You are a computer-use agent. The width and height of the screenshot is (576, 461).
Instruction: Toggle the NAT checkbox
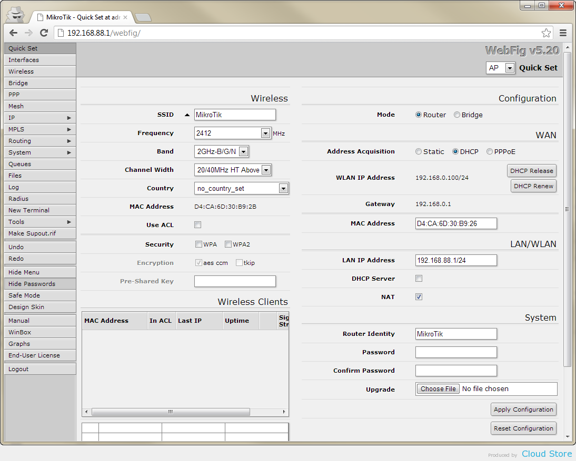point(419,296)
